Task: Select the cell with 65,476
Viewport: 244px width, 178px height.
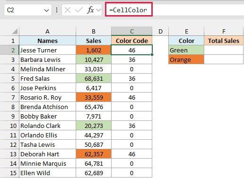Action: coord(94,107)
